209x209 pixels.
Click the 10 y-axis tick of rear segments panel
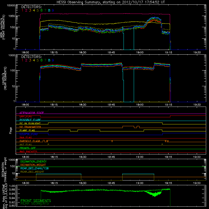tap(13, 86)
